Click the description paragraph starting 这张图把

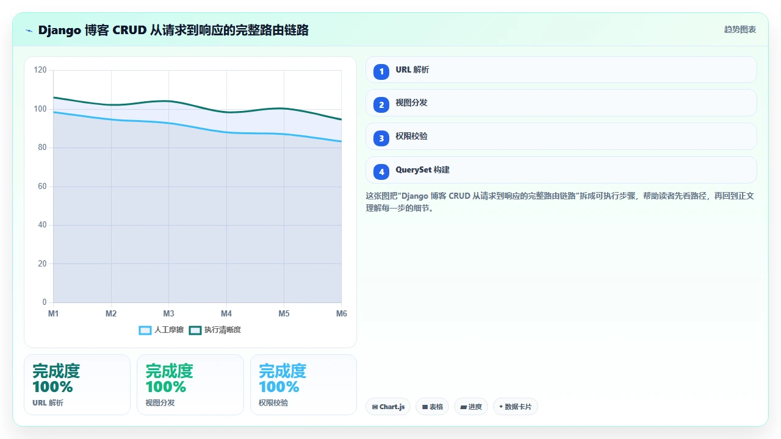click(560, 202)
